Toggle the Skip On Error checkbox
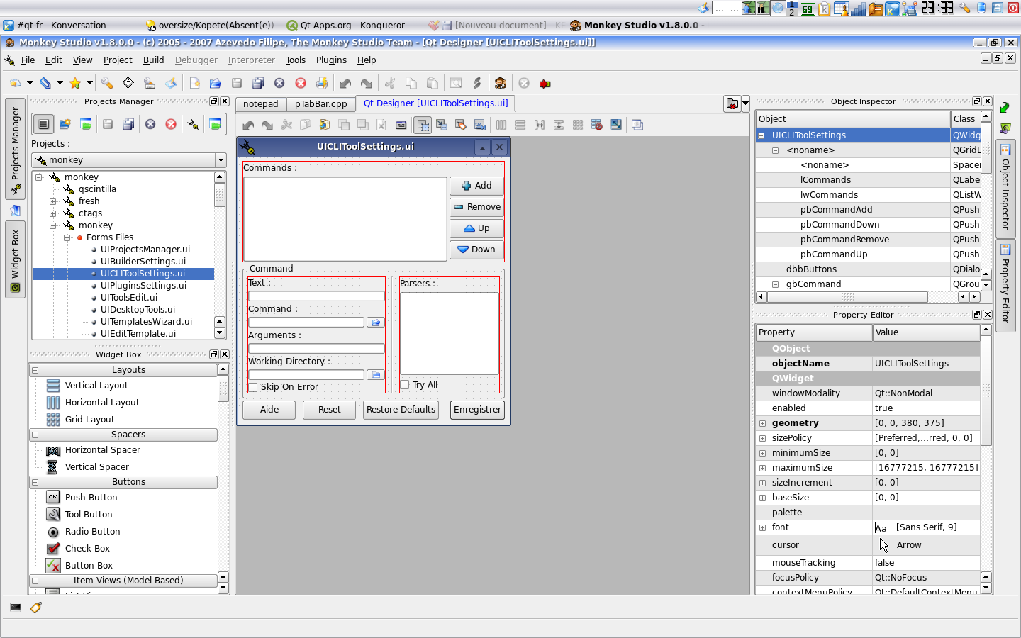Viewport: 1021px width, 638px height. [253, 387]
